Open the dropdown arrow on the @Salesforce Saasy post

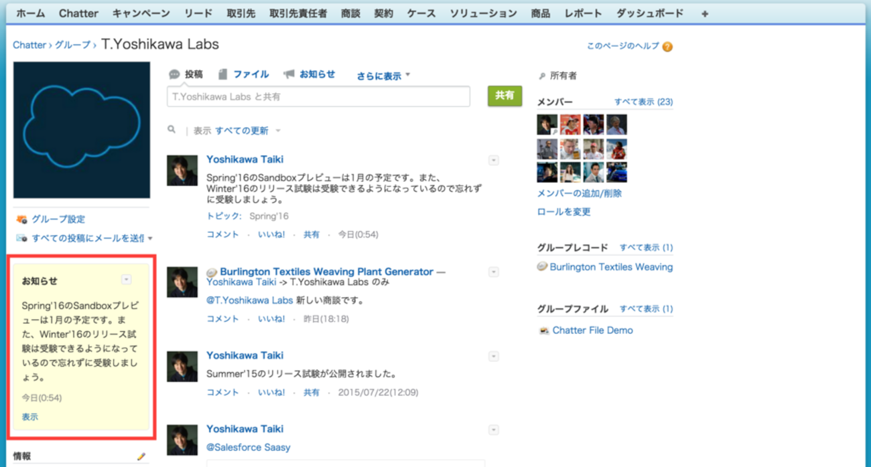(494, 430)
